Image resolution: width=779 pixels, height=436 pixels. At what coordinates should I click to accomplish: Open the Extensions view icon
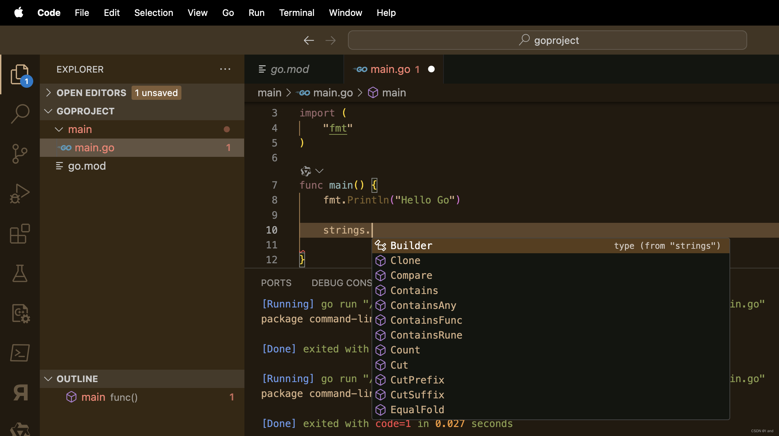20,233
